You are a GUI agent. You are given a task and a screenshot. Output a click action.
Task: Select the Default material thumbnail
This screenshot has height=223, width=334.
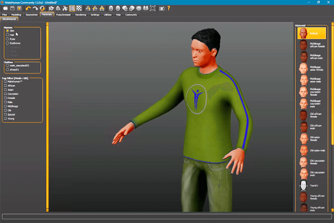click(312, 32)
